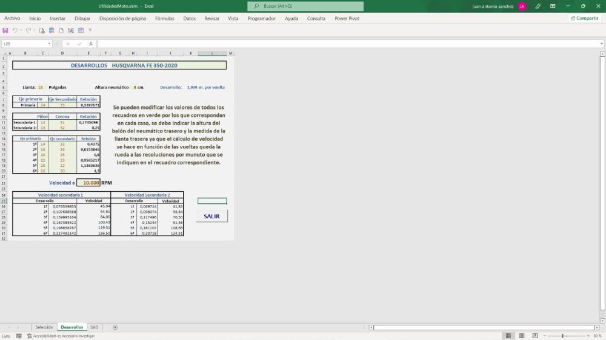Add a new sheet with plus icon

[115, 327]
